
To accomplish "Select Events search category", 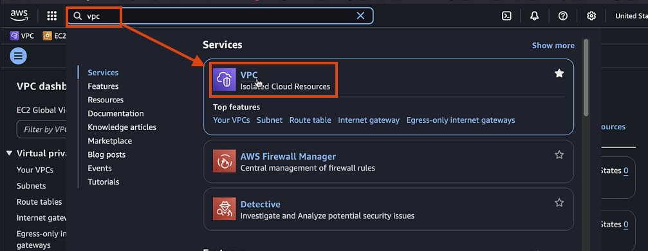I will [x=100, y=168].
